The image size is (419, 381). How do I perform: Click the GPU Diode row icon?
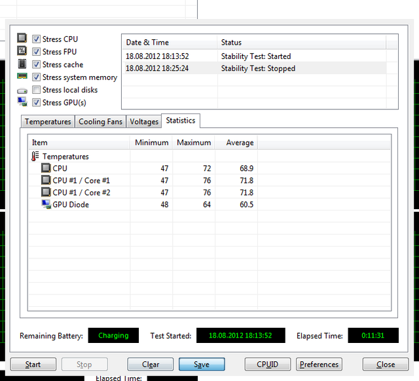46,205
